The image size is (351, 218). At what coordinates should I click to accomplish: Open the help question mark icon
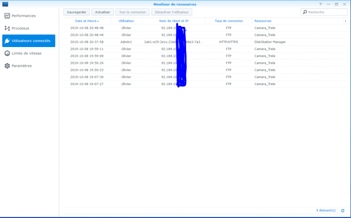(320, 4)
